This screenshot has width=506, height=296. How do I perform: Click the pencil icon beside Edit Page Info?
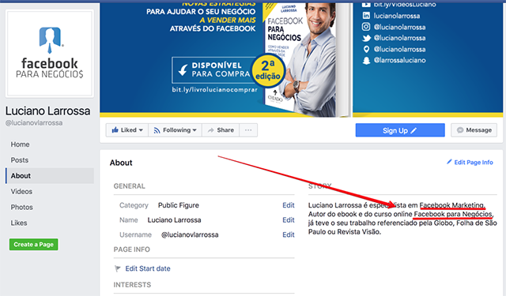click(x=449, y=162)
